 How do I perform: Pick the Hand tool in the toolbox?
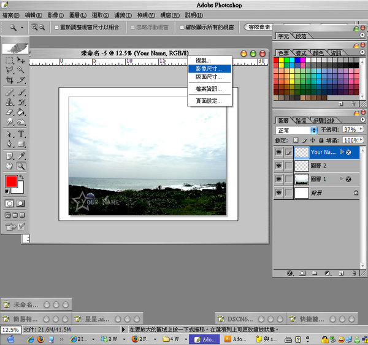tap(10, 165)
